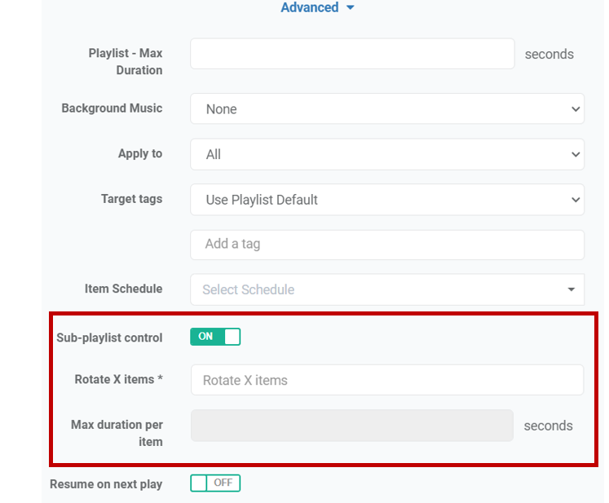Open the Select Schedule combo box

(386, 289)
